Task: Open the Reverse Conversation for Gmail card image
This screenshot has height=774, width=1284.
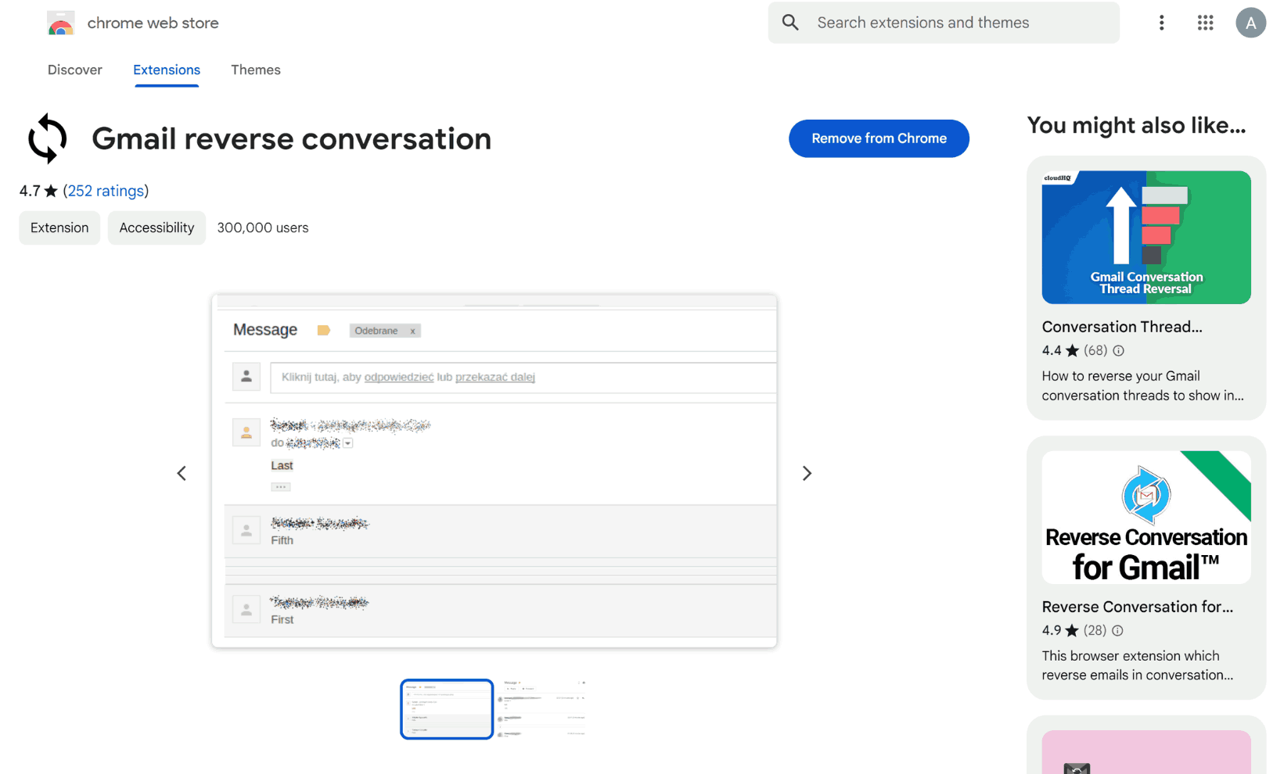Action: [x=1146, y=517]
